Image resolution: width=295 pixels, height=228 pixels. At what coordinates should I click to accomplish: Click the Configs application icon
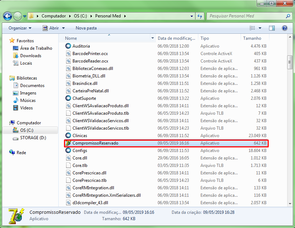[x=68, y=151]
